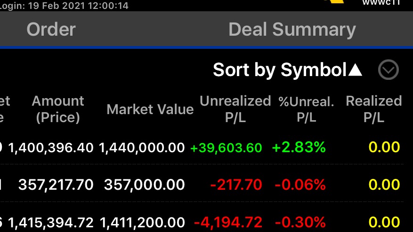Image resolution: width=413 pixels, height=232 pixels.
Task: Tap the Sort by Symbol control
Action: (287, 70)
